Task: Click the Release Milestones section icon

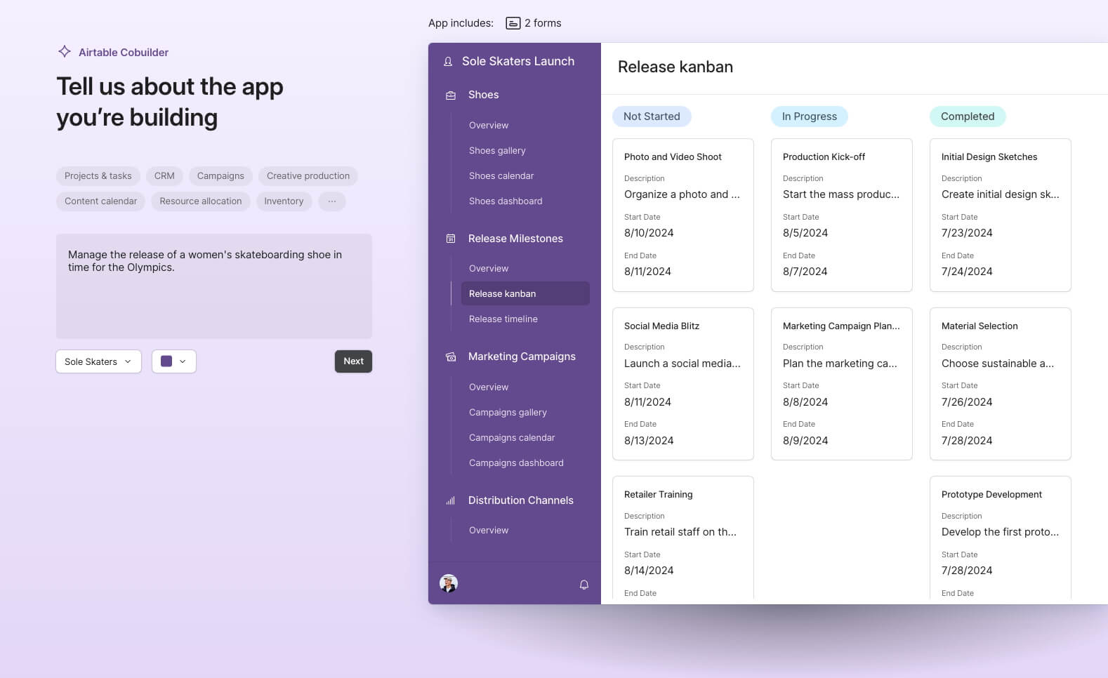Action: (x=451, y=239)
